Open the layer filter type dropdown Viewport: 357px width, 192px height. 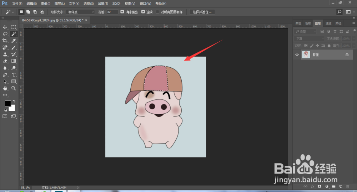tap(305, 31)
